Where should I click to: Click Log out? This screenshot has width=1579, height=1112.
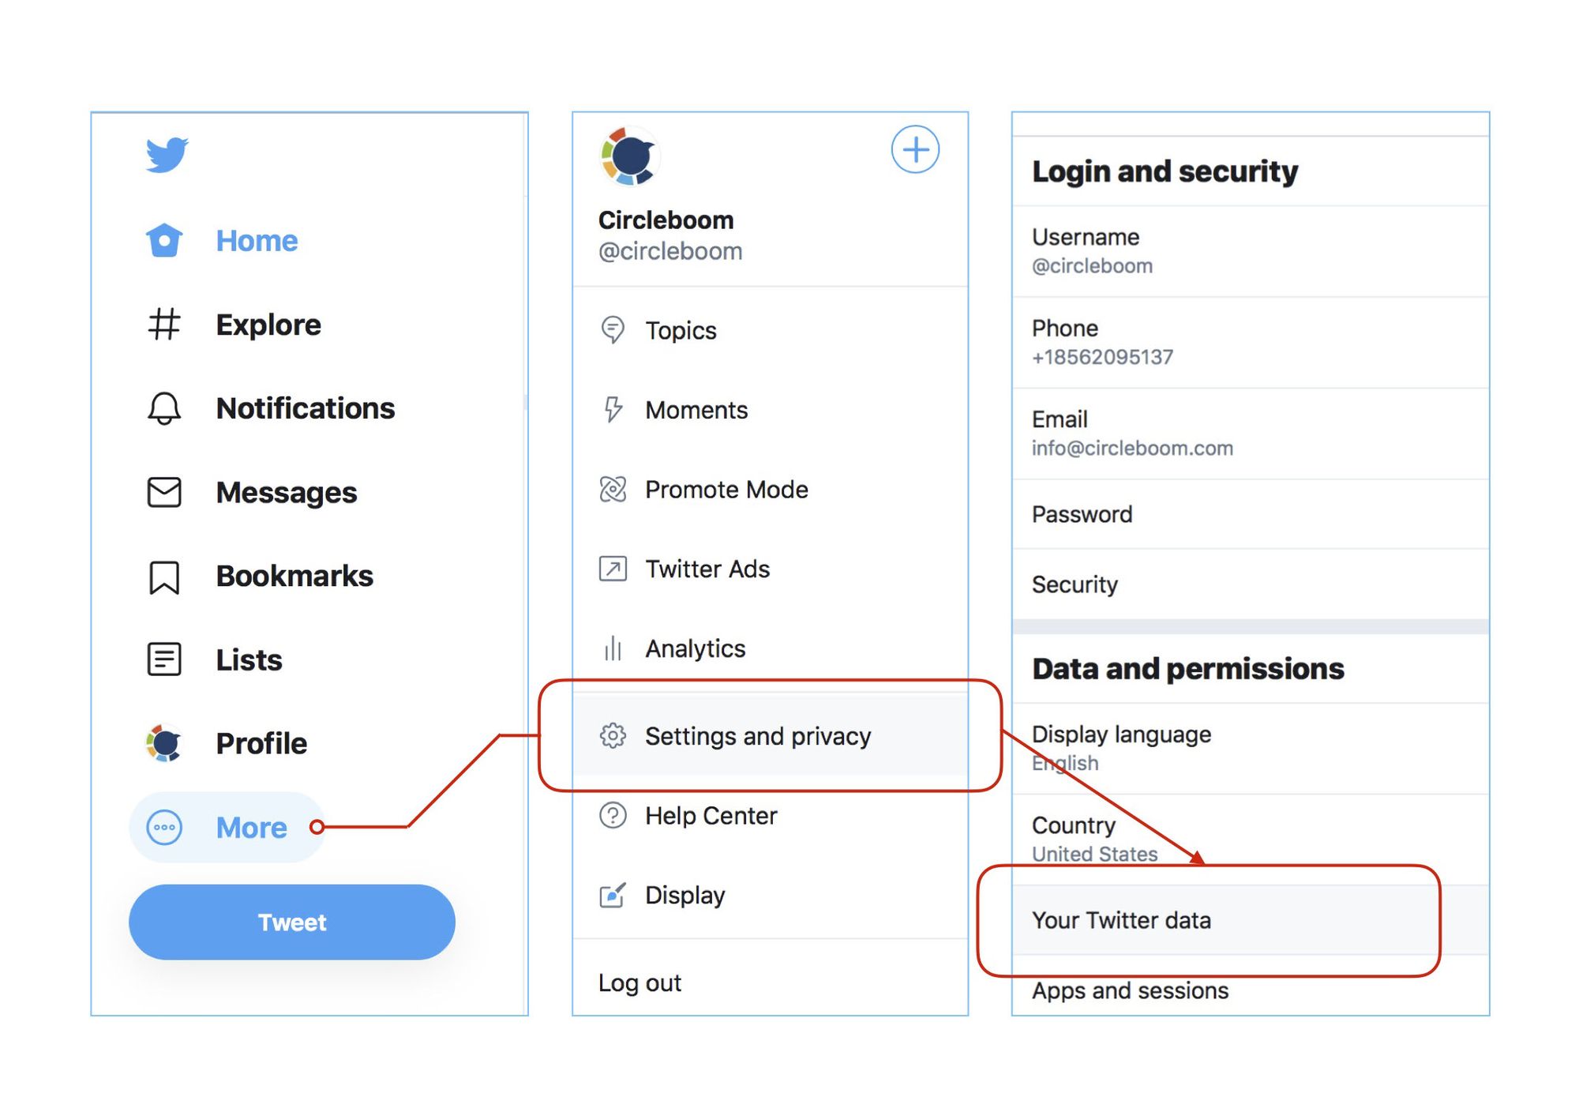click(639, 982)
